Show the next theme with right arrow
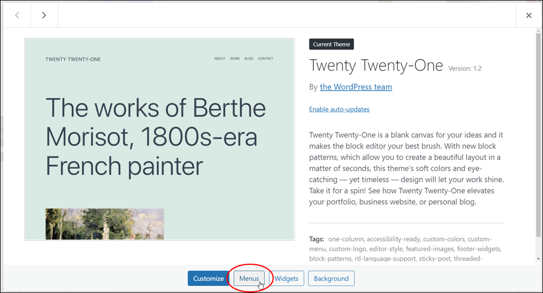This screenshot has height=293, width=543. tap(44, 15)
